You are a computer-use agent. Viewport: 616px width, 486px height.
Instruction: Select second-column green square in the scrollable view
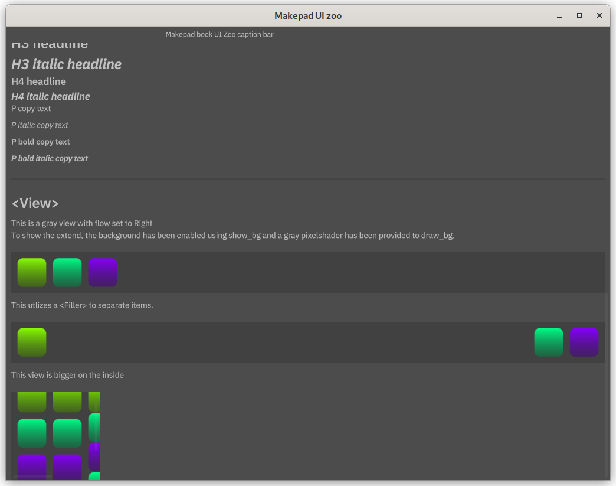coord(67,433)
